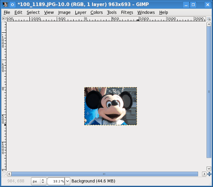Maximize the GIMP window

pyautogui.click(x=193, y=5)
